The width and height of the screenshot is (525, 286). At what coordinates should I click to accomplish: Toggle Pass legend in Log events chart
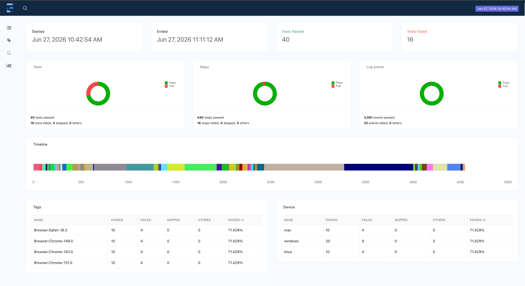504,83
